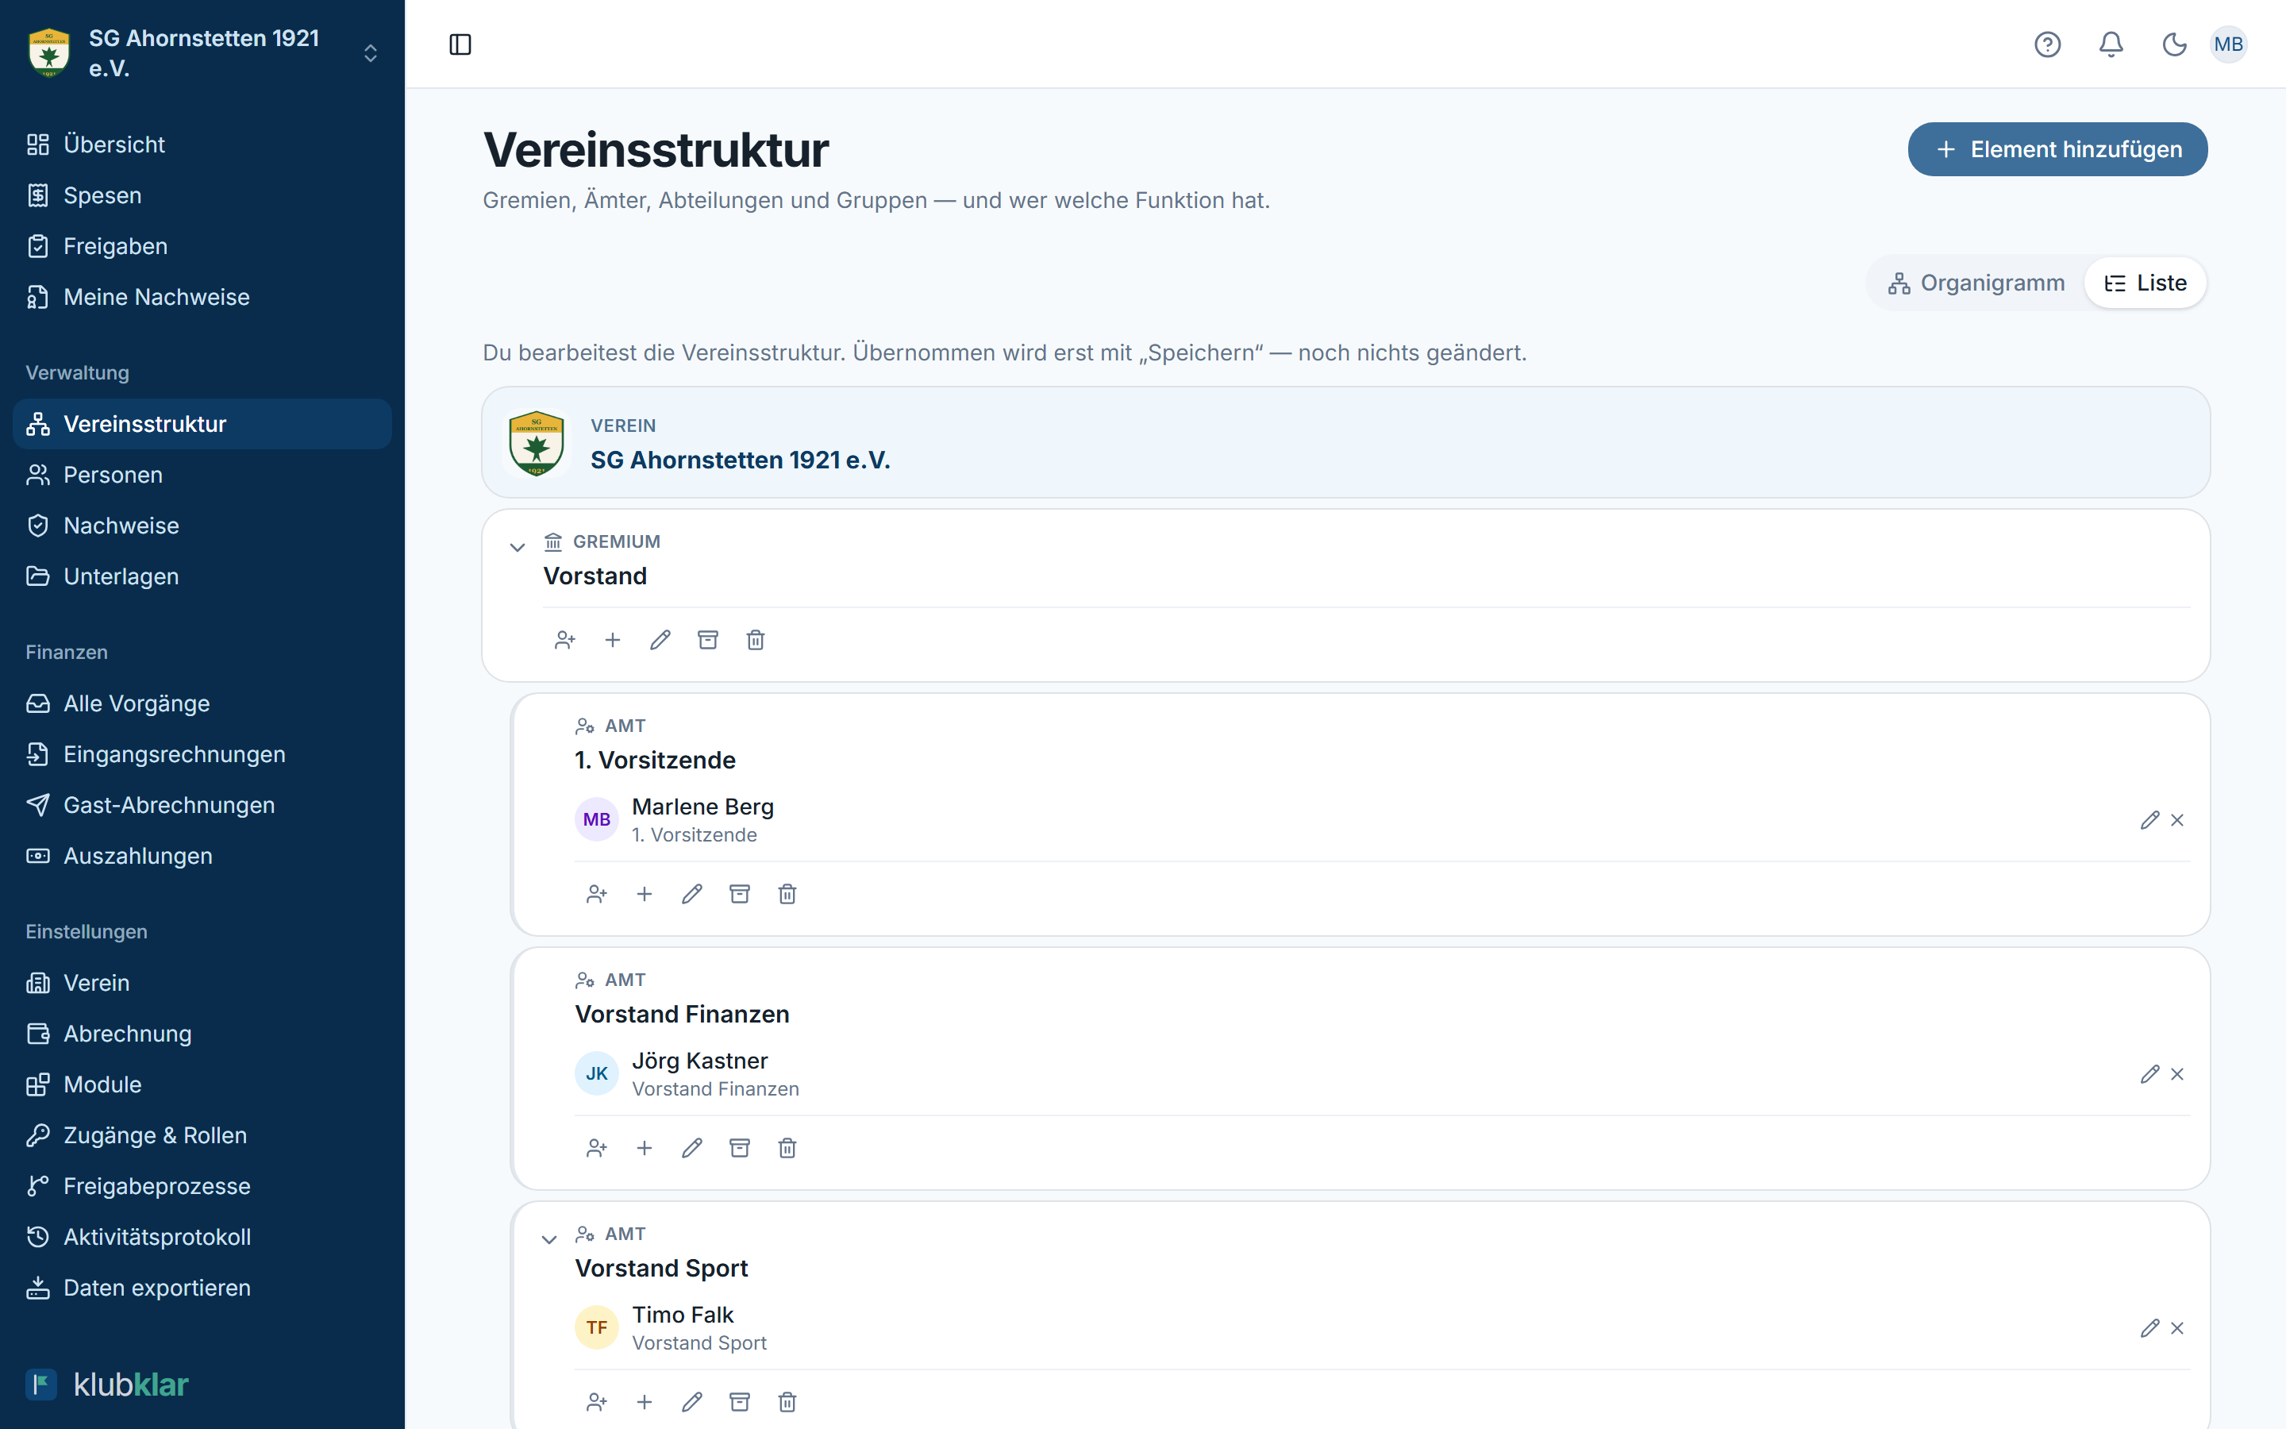Delete the Vorstand gremium trash icon

click(756, 640)
